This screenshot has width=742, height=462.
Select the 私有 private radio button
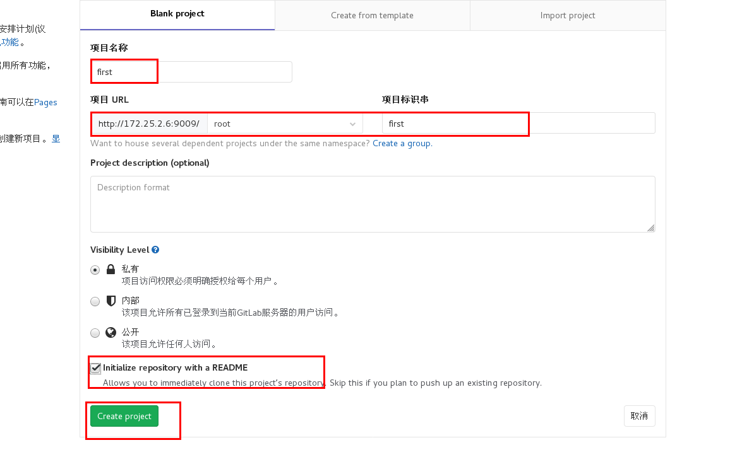tap(95, 270)
